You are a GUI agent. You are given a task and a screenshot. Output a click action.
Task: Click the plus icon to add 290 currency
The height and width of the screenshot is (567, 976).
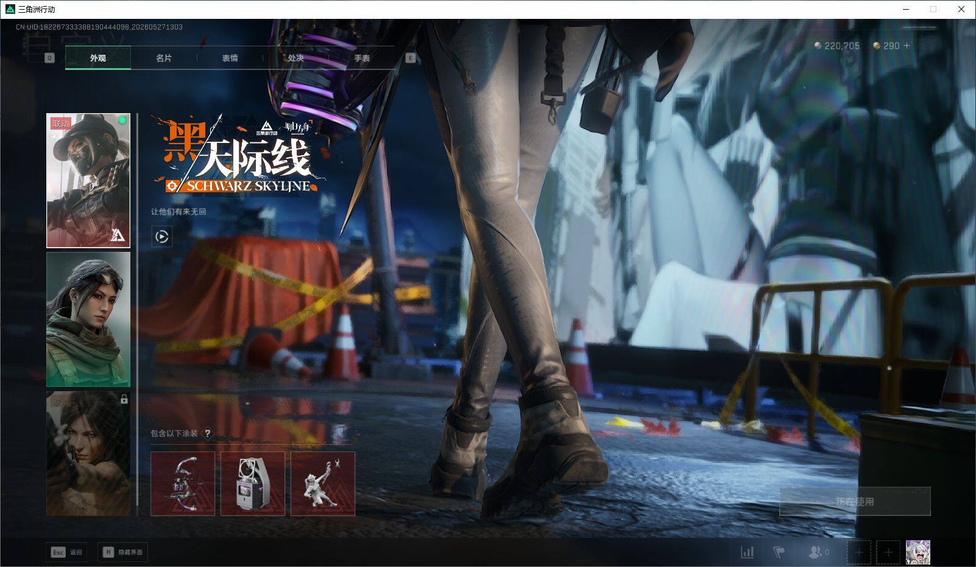(907, 46)
